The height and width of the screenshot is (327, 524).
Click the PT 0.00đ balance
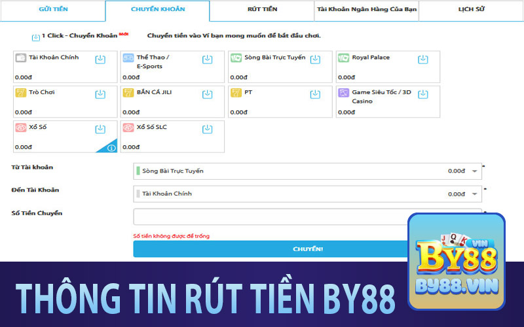pos(239,112)
